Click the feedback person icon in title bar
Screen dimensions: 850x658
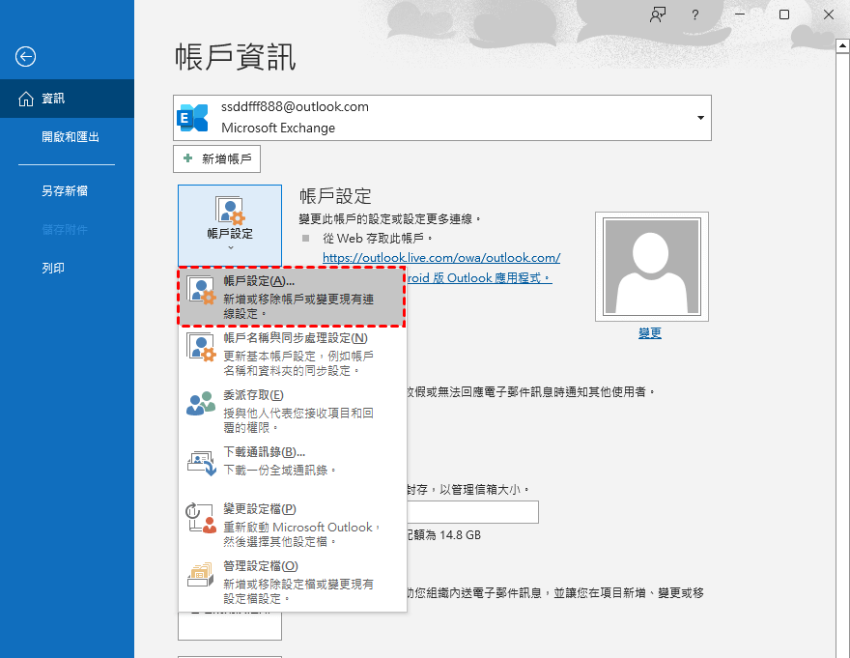coord(658,15)
